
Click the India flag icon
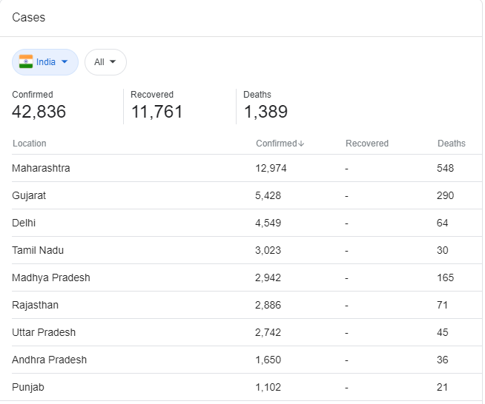[26, 61]
